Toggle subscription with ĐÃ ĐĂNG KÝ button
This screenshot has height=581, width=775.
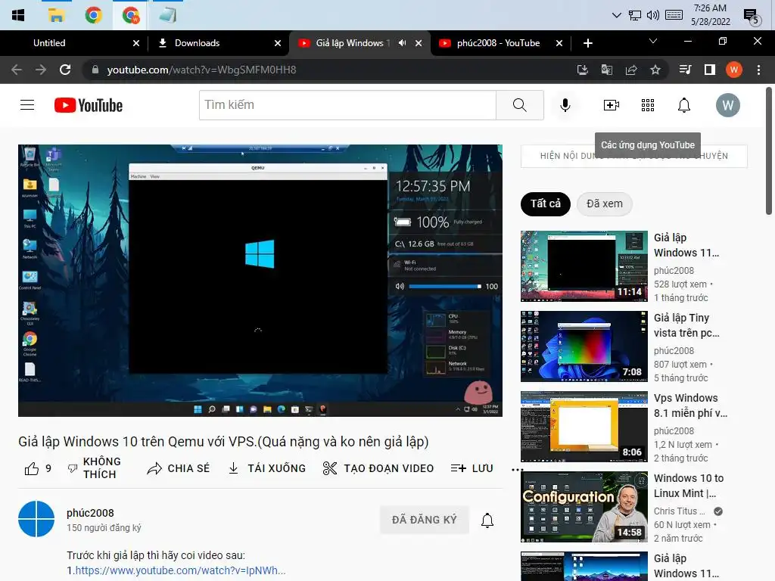click(x=424, y=520)
